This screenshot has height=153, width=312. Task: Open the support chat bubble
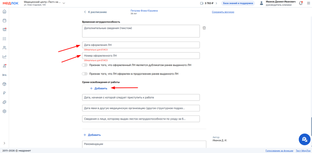pyautogui.click(x=305, y=139)
